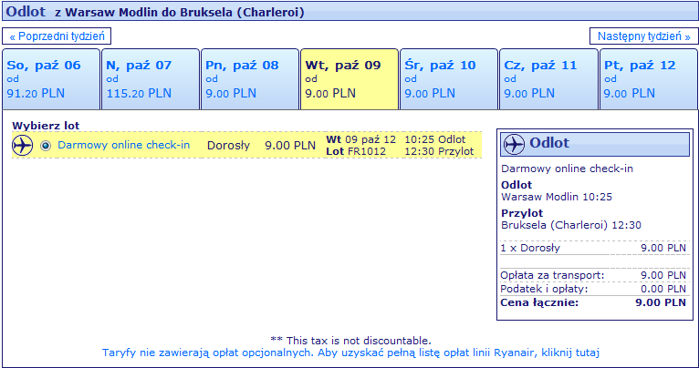
Task: Go to previous week « Poprzedni tydzień
Action: 57,36
